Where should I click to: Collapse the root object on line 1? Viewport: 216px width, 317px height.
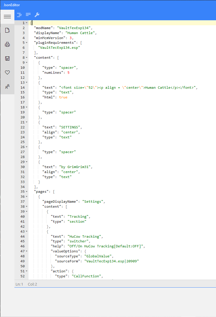(27, 23)
